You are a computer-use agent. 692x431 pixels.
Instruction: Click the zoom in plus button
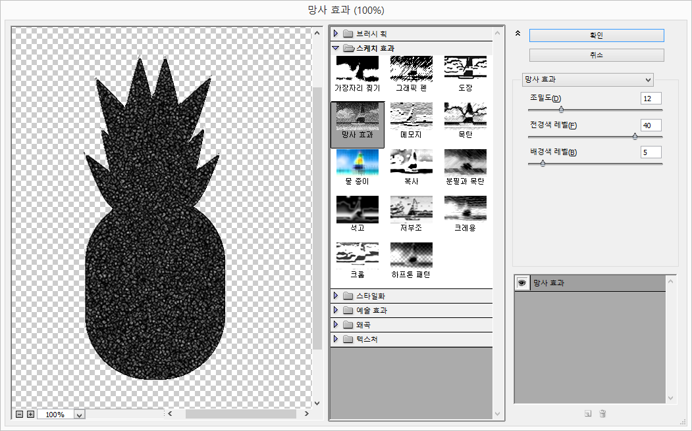pyautogui.click(x=30, y=415)
